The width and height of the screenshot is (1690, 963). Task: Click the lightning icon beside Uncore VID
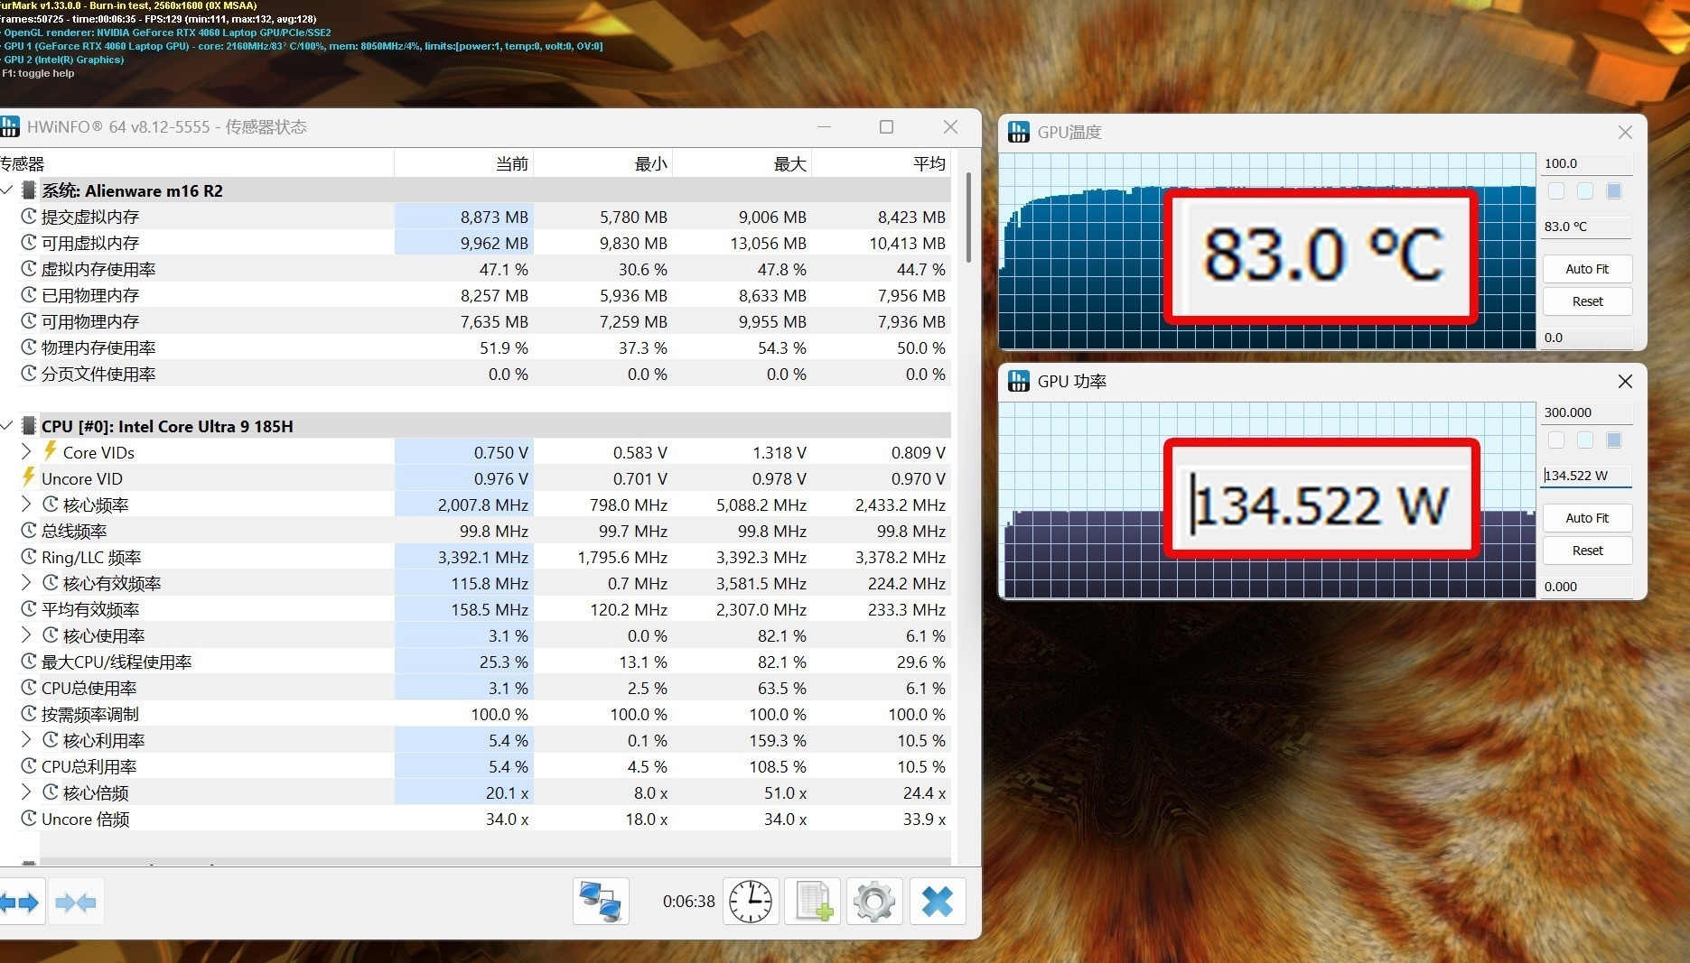(29, 477)
